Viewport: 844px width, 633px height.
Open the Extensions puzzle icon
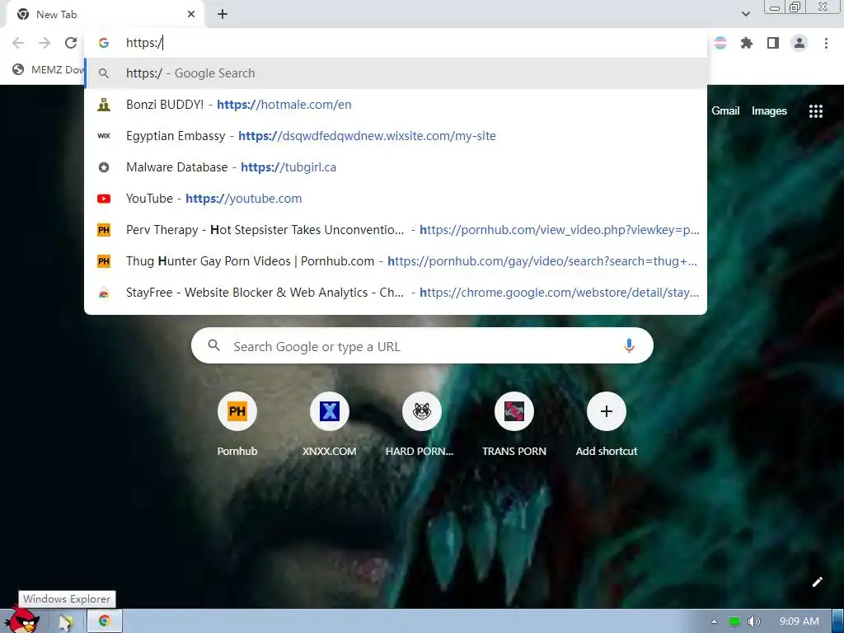point(746,43)
